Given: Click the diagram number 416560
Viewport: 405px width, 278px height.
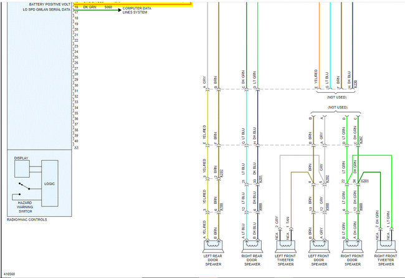Looking at the screenshot, I should [9, 274].
